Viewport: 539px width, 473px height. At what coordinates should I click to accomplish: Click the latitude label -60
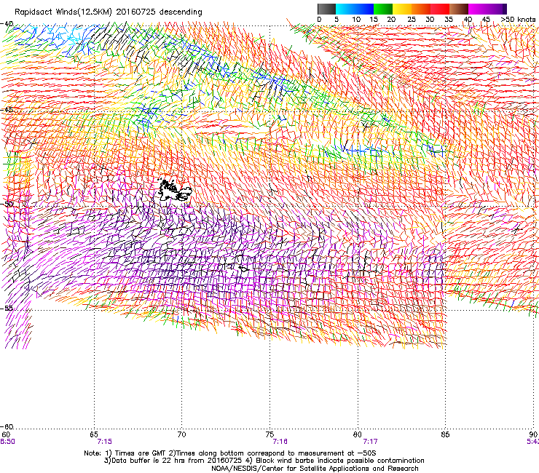pos(7,426)
